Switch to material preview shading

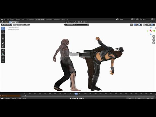click(150, 25)
